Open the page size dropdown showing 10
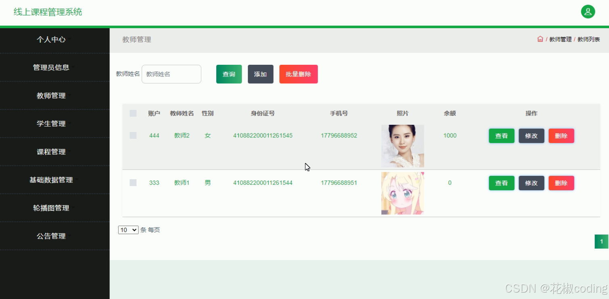Screen dimensions: 609x299 (128, 229)
